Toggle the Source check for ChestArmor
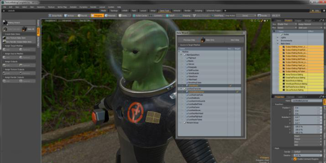Screen dimensions: 326x163 230,86
